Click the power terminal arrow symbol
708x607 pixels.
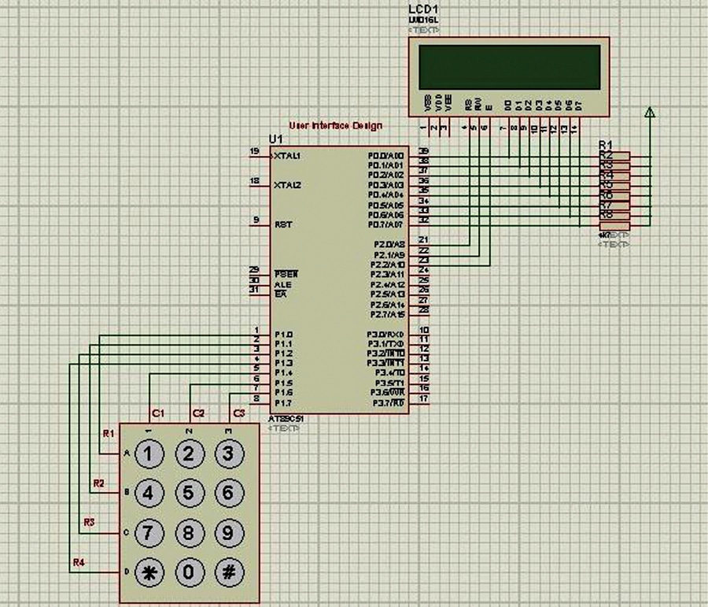click(x=649, y=113)
